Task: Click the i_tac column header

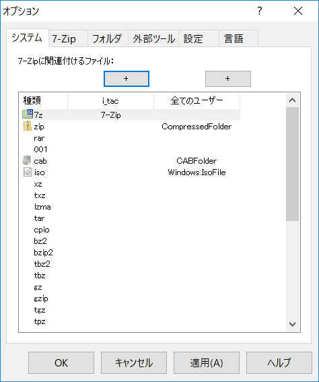Action: pyautogui.click(x=111, y=100)
